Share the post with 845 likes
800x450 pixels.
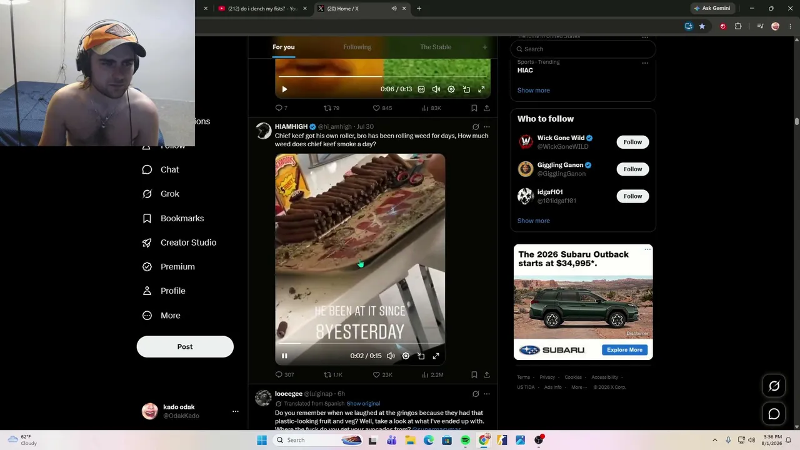487,108
